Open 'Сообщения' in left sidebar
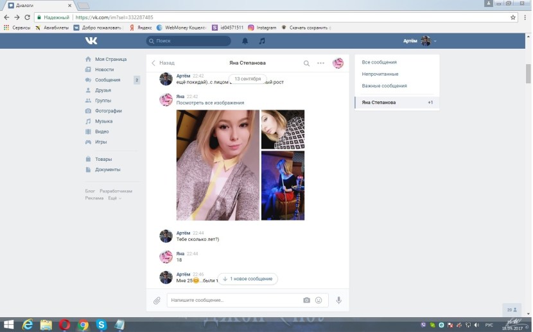533x332 pixels. pyautogui.click(x=107, y=80)
